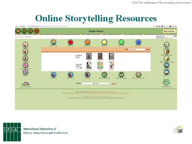Select the Three to Five age icon
Image resolution: width=192 pixels, height=144 pixels.
click(x=26, y=45)
